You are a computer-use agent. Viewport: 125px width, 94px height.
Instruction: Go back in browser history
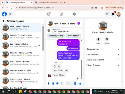[3, 8]
